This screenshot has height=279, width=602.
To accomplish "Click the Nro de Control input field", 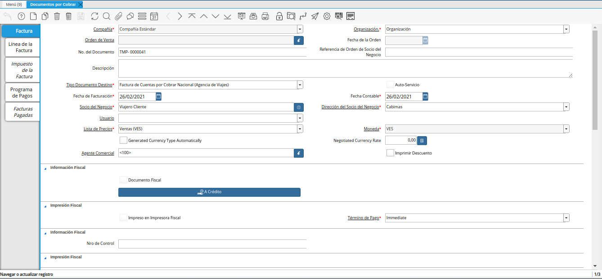I will 212,244.
